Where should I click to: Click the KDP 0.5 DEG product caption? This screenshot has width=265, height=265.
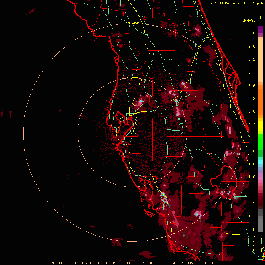[x=132, y=263]
